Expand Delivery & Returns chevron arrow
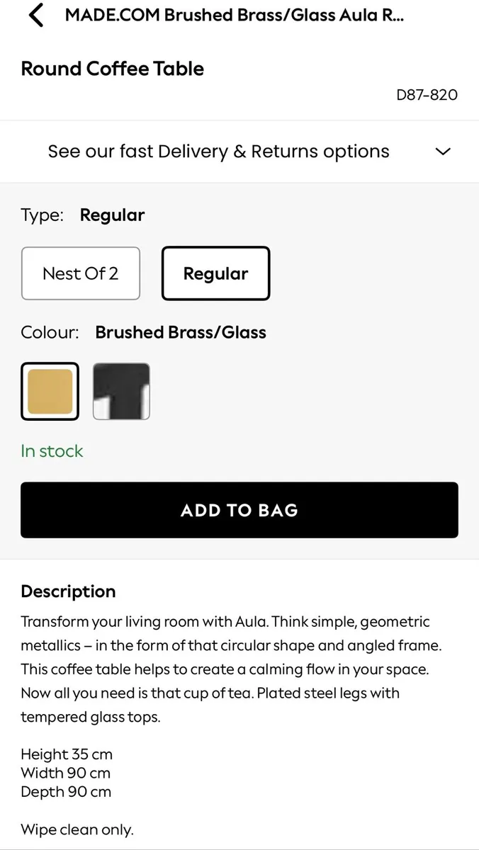Image resolution: width=479 pixels, height=850 pixels. pos(443,152)
